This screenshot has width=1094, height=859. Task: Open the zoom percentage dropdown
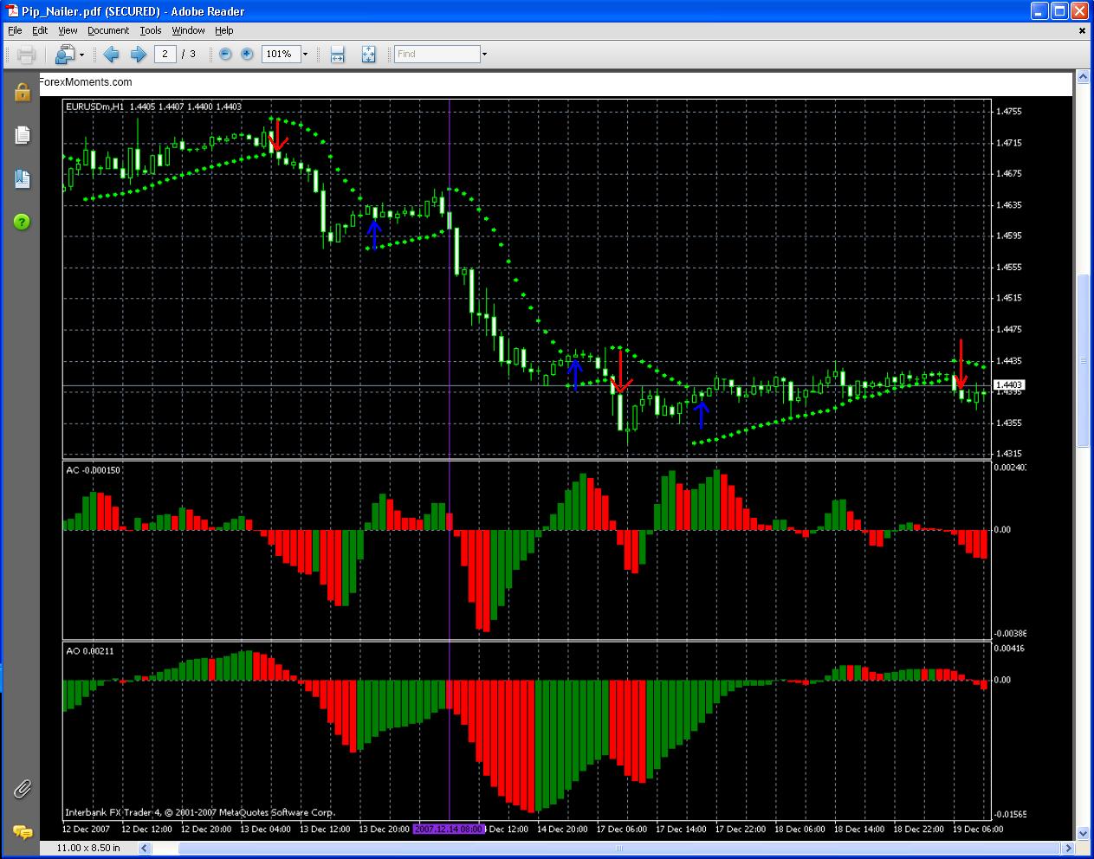pyautogui.click(x=305, y=54)
